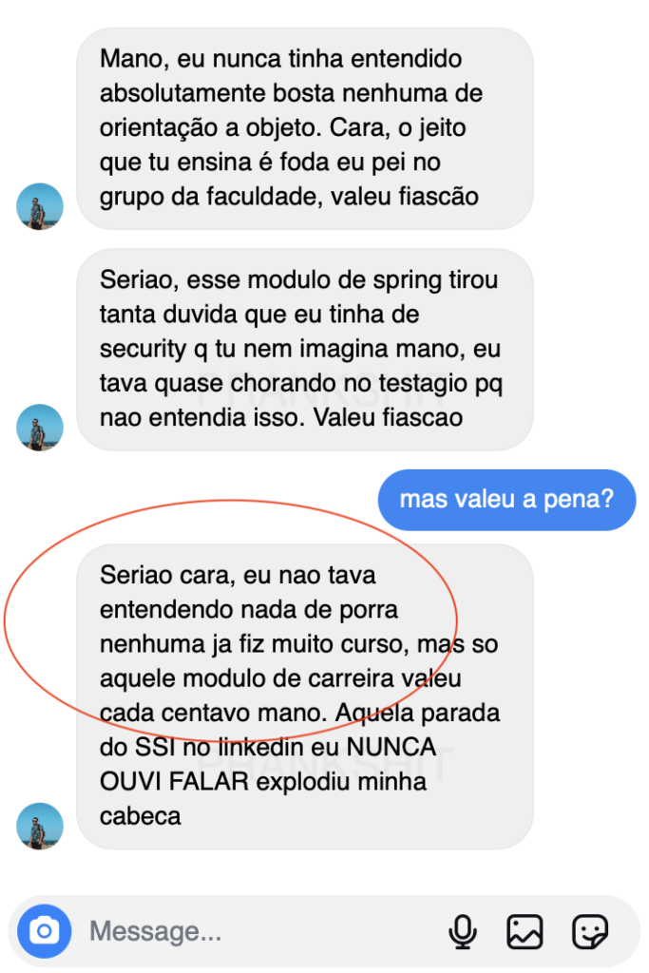Select the blue 'mas valeu a pena?' bubble
Screen dimensions: 649x973
click(x=506, y=500)
